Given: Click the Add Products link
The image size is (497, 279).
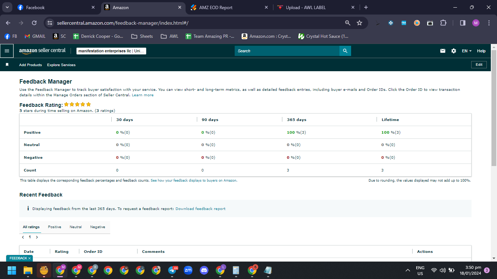Looking at the screenshot, I should [x=31, y=65].
